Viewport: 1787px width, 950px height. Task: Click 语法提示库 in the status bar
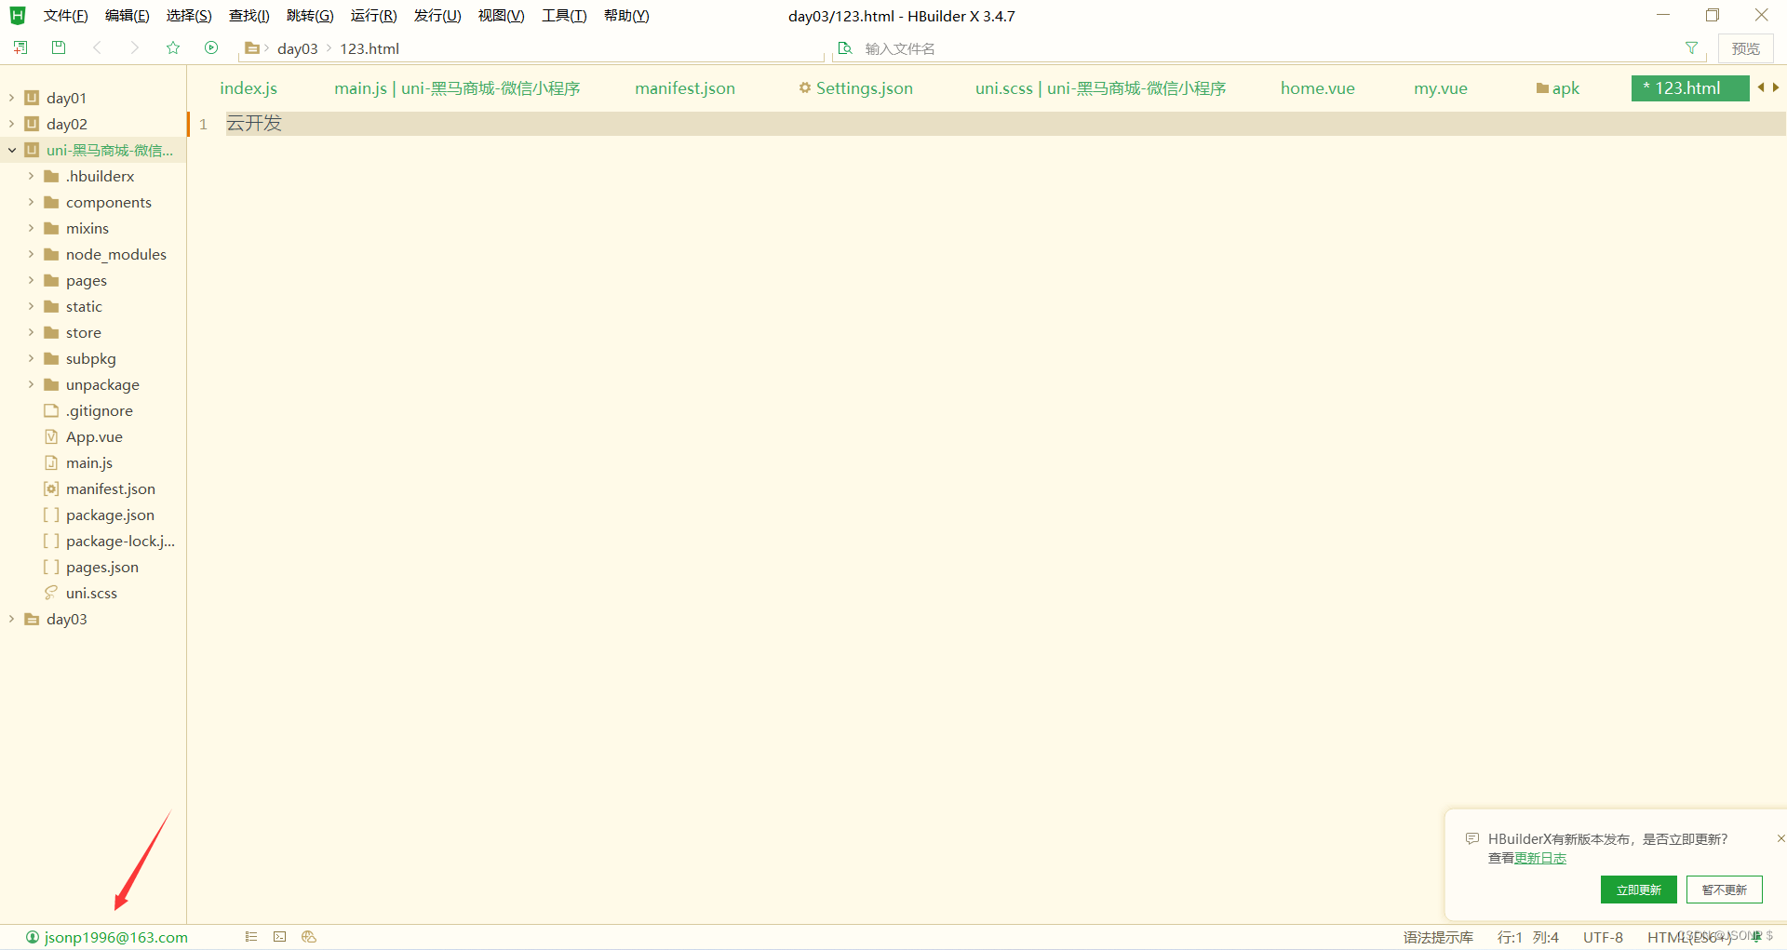click(1438, 937)
